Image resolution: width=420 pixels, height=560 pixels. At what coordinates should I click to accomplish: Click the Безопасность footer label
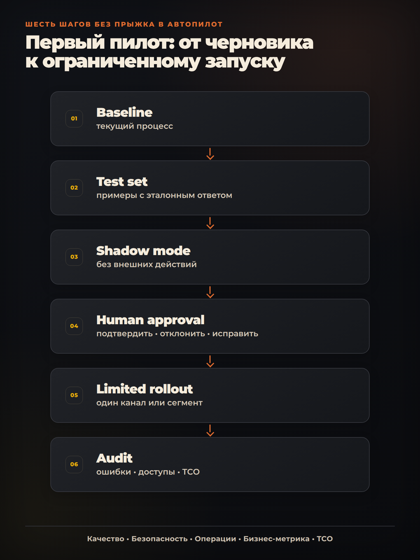click(159, 539)
